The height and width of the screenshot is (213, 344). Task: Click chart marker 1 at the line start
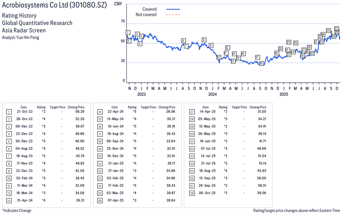(128, 33)
